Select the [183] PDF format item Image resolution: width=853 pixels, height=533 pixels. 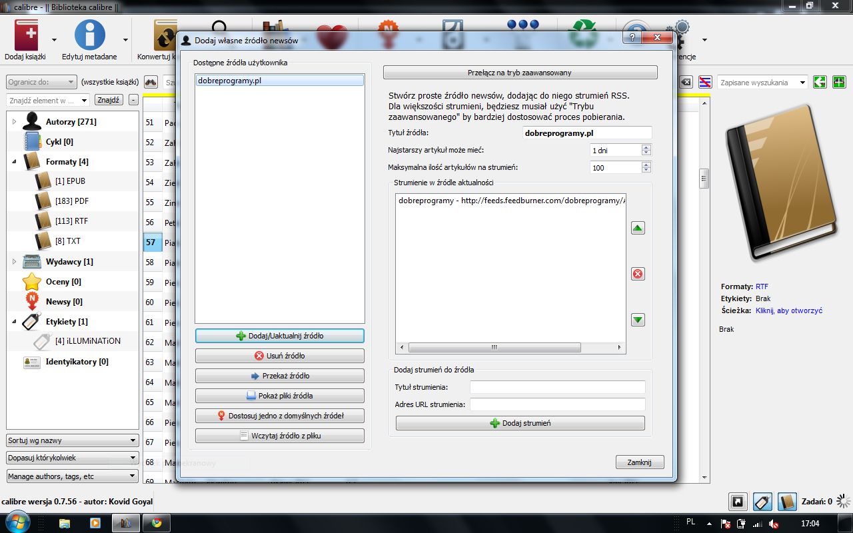tap(72, 201)
